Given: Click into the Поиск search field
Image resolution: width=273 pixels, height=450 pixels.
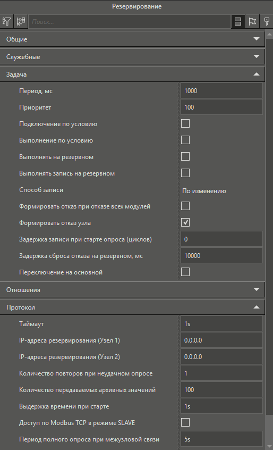Looking at the screenshot, I should click(130, 21).
